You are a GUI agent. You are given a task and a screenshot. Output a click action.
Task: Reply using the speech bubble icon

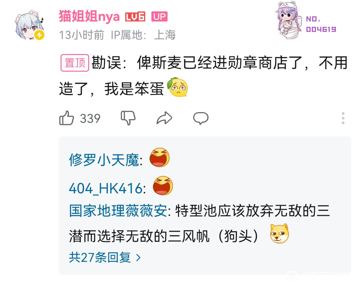click(201, 118)
